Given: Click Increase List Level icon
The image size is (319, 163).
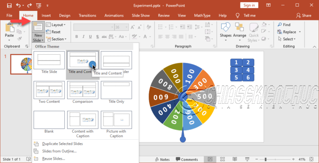Looking at the screenshot, I should click(x=189, y=27).
